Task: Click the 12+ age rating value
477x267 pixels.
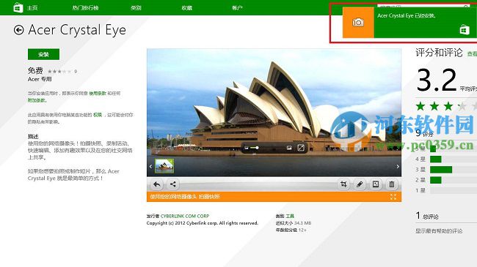Action: [302, 230]
